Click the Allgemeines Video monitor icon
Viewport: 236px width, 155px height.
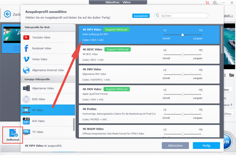[26, 88]
